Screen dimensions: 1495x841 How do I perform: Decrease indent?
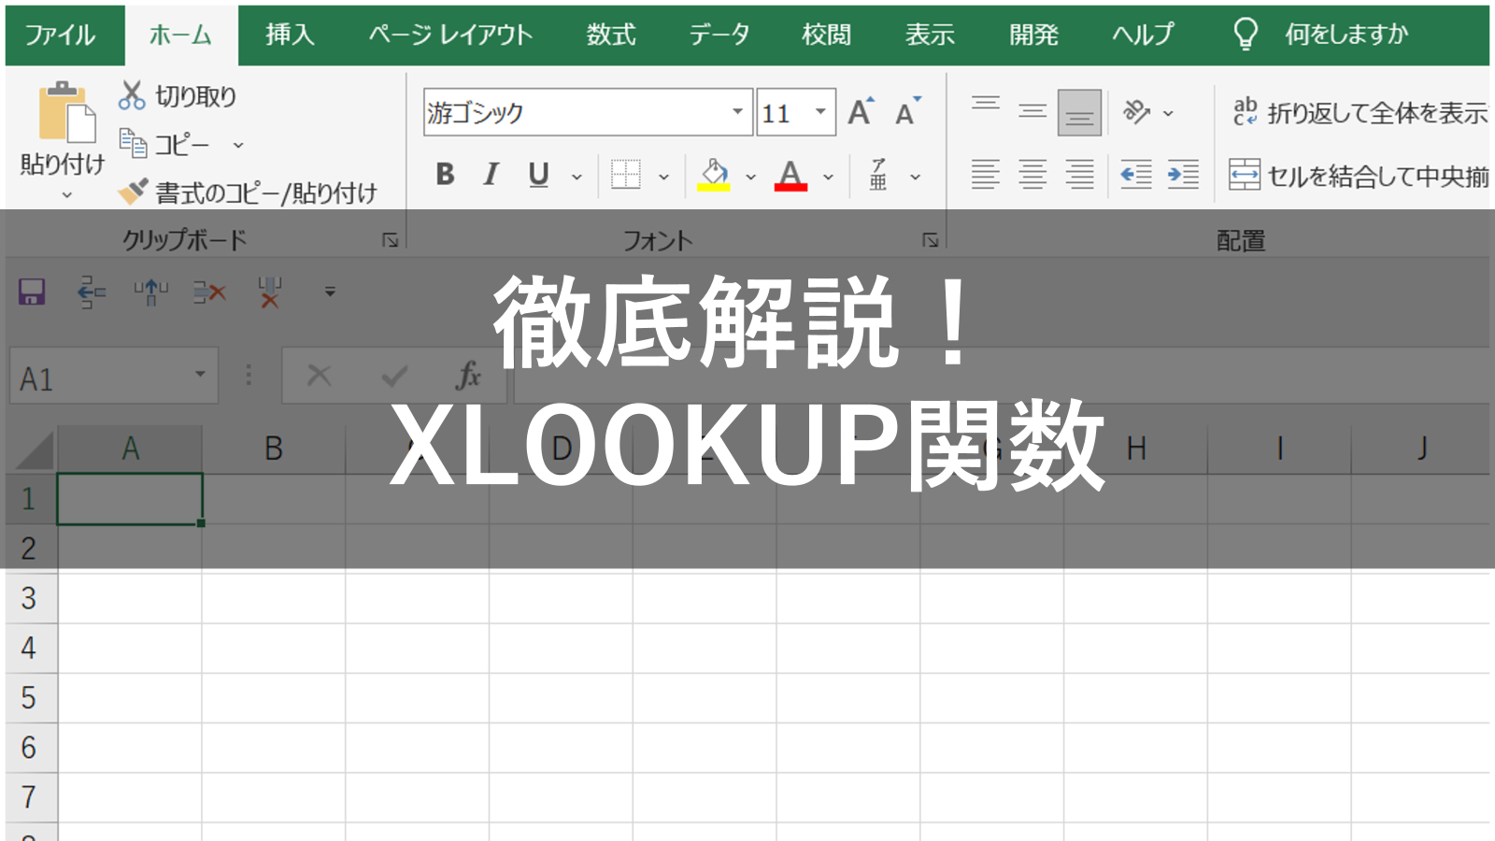click(1136, 175)
